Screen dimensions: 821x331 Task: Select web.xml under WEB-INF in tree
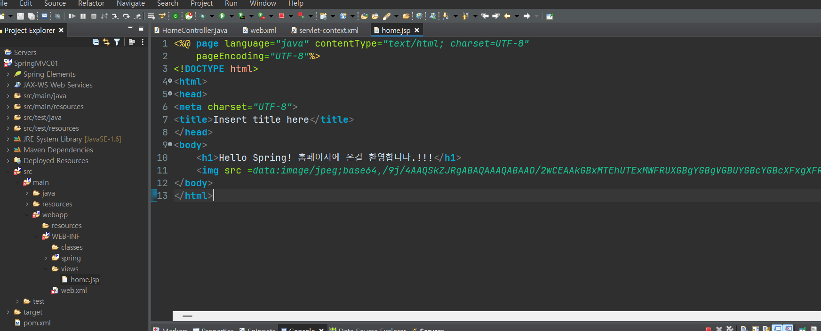69,291
